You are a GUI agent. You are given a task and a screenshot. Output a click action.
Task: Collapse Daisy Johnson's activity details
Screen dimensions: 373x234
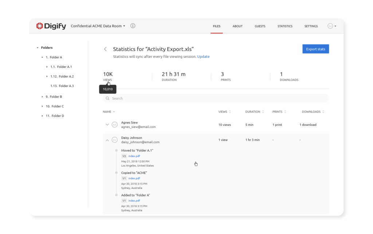click(107, 140)
